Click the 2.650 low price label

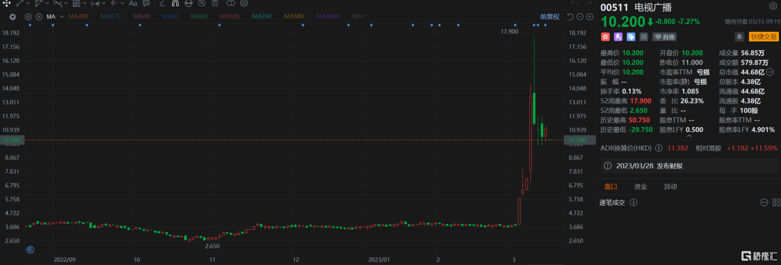tap(211, 246)
